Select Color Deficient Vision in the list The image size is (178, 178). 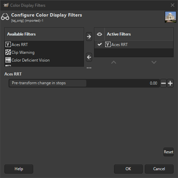coord(44,60)
